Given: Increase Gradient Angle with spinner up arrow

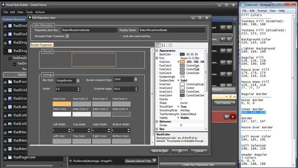Looking at the screenshot, I should pos(136,88).
